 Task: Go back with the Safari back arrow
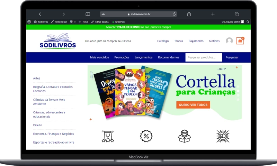(40, 14)
